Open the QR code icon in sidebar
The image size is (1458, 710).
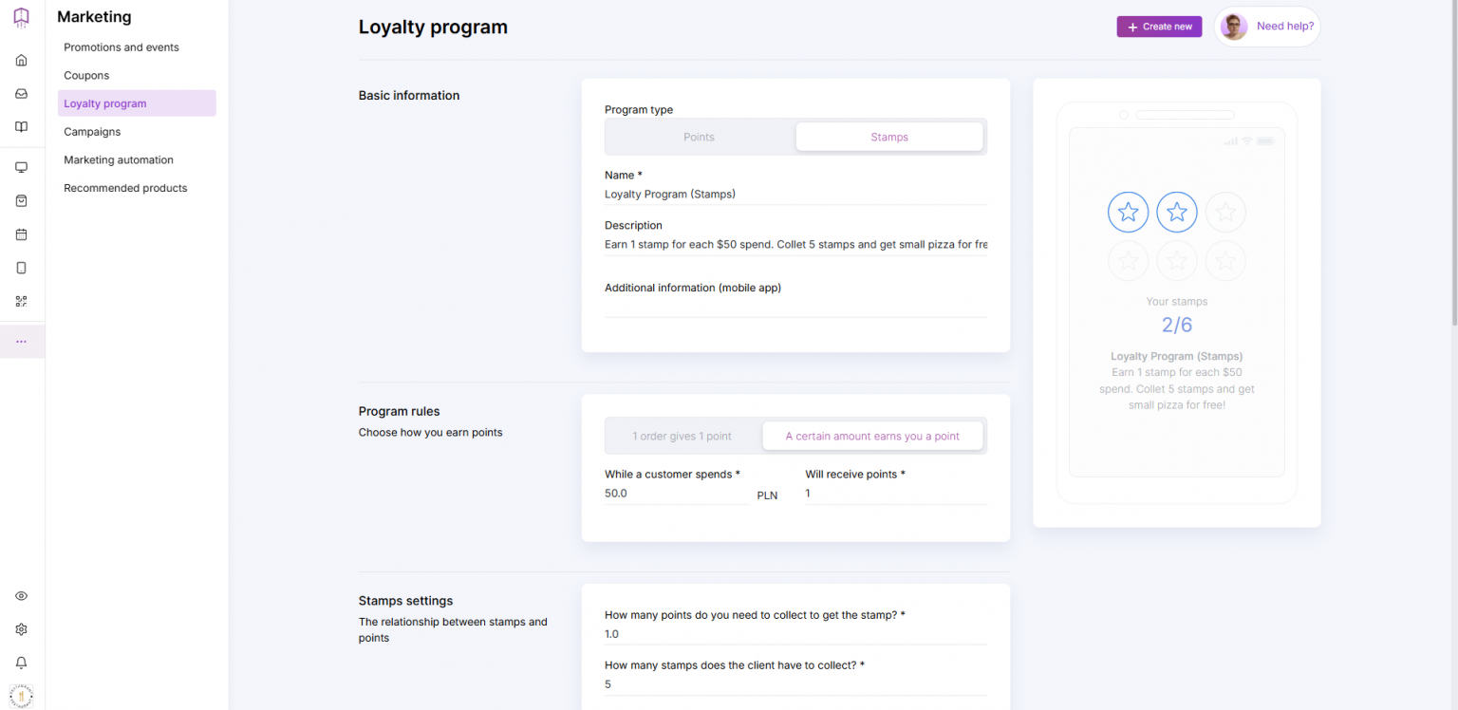click(x=21, y=301)
